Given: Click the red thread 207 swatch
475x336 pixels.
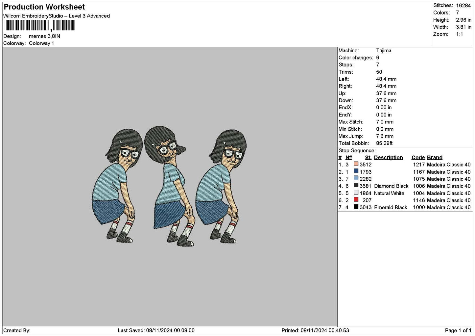Looking at the screenshot, I should click(356, 200).
